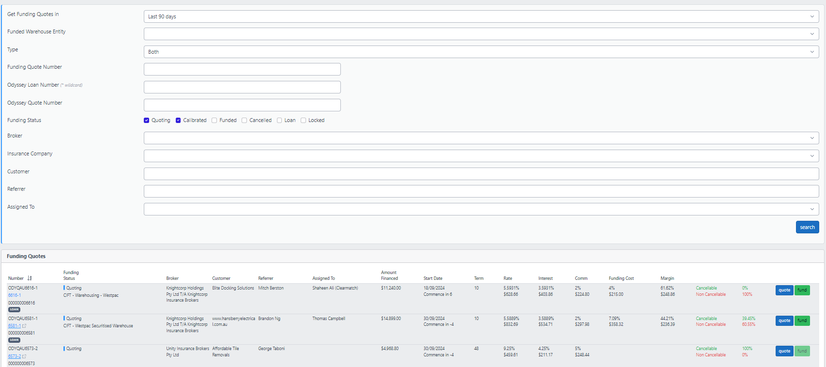Viewport: 826px width, 367px height.
Task: Click the Funding Quote Number input field
Action: point(242,69)
